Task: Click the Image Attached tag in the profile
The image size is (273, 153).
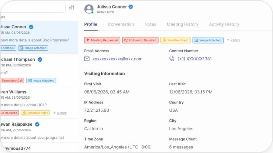Action: pos(208,40)
